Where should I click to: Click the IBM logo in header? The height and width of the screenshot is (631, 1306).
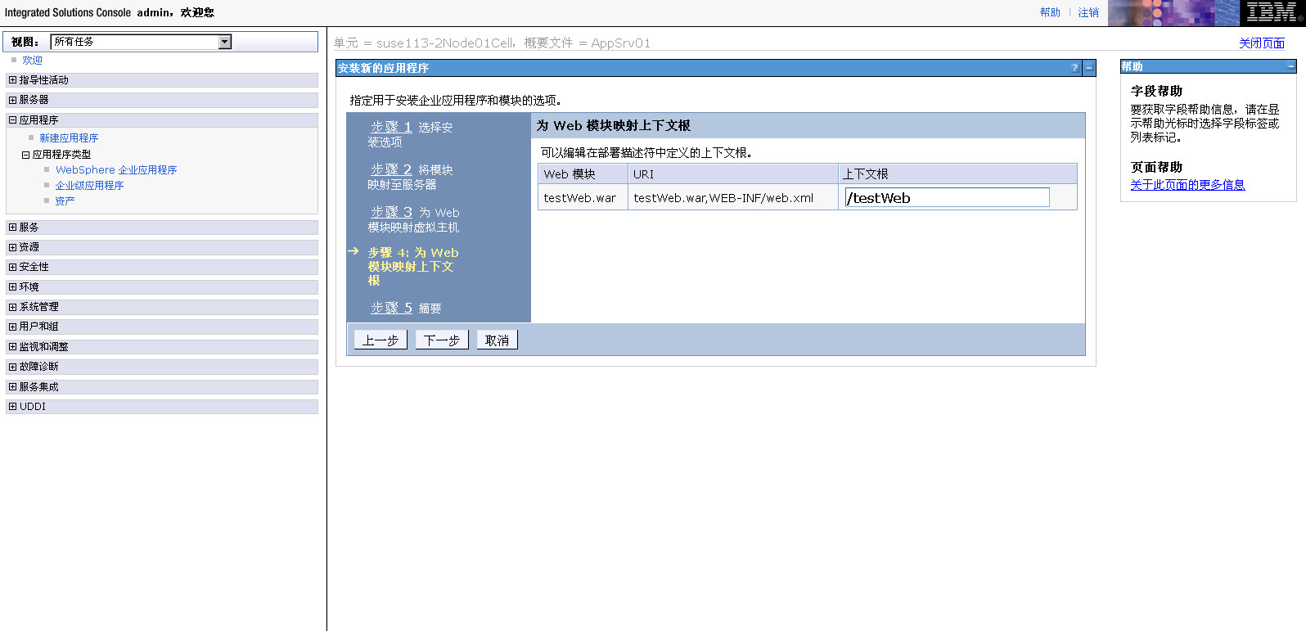point(1272,13)
